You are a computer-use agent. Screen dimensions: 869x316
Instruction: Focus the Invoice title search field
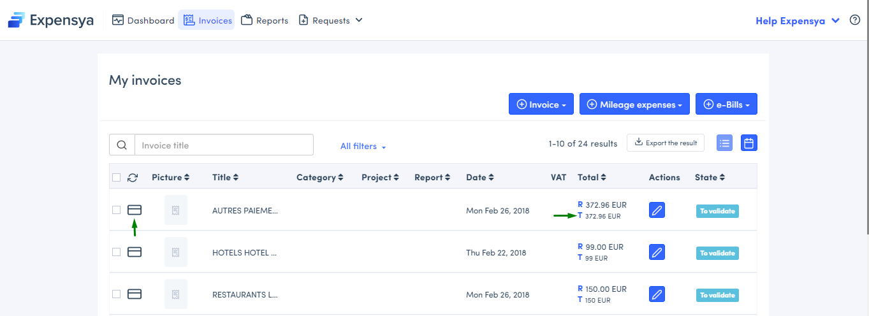(x=224, y=145)
